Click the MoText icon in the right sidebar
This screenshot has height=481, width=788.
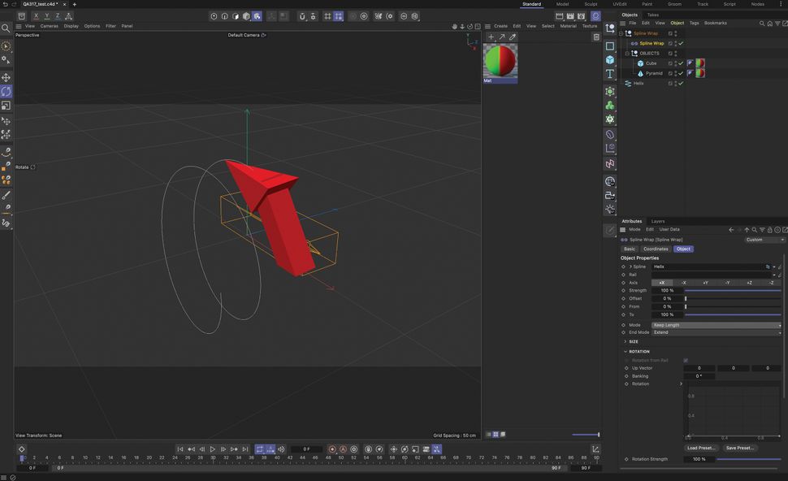[x=610, y=72]
